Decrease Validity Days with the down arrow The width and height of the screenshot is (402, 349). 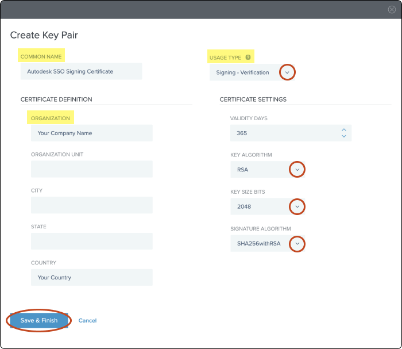(x=344, y=136)
